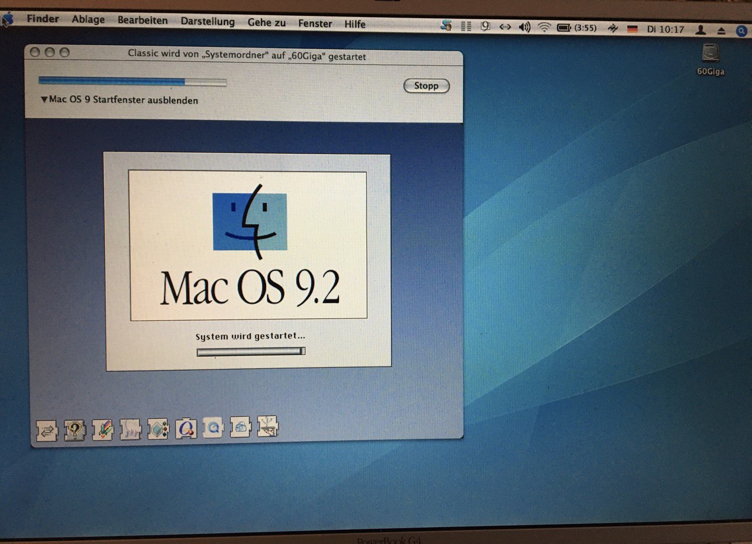Image resolution: width=752 pixels, height=544 pixels.
Task: Click the battery status icon
Action: tap(564, 28)
